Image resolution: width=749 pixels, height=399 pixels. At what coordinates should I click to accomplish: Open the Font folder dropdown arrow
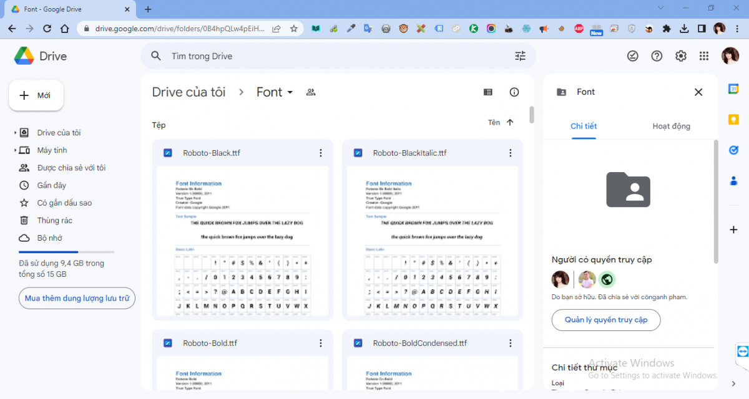[x=290, y=93]
